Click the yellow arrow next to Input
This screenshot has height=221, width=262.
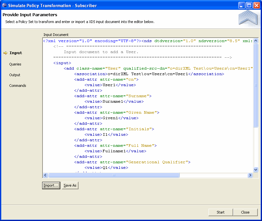pos(5,53)
